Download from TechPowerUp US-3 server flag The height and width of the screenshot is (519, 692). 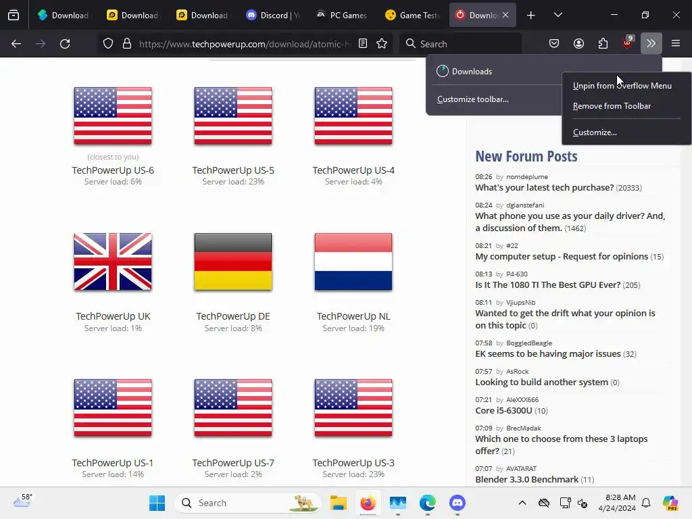point(353,407)
